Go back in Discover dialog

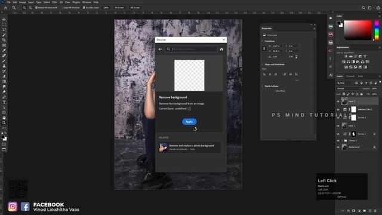point(160,49)
